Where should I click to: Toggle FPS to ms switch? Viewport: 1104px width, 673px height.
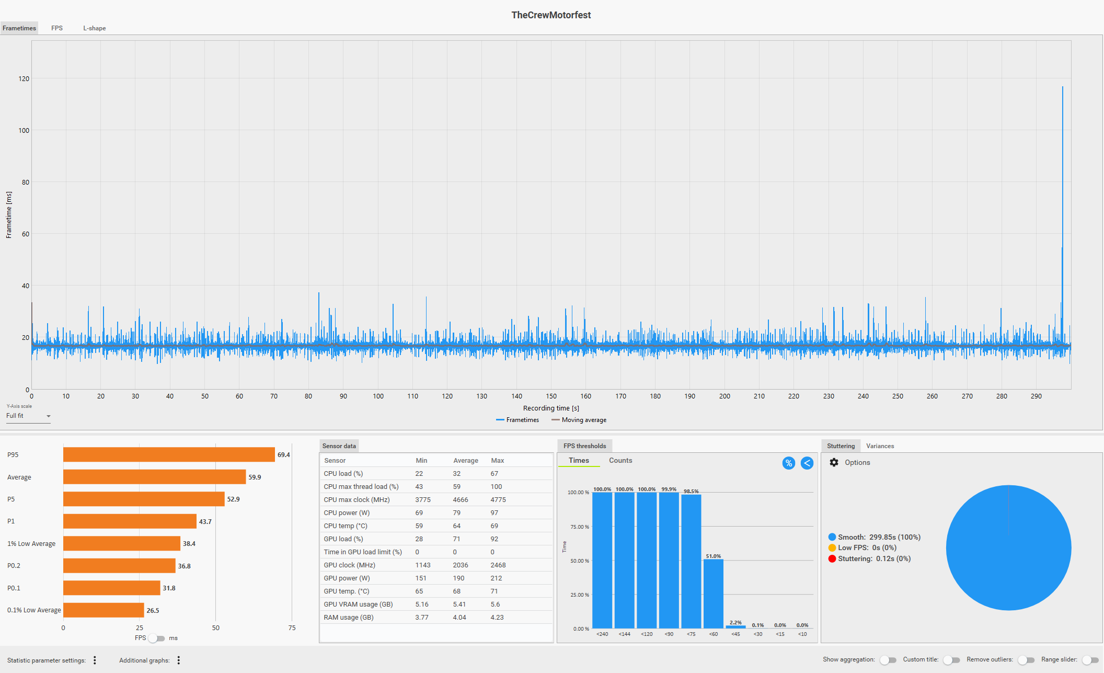click(x=156, y=638)
